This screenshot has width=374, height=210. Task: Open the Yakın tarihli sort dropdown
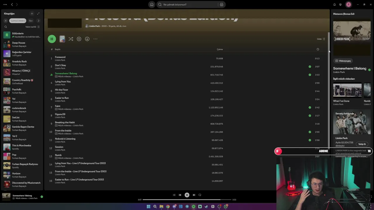(x=32, y=27)
